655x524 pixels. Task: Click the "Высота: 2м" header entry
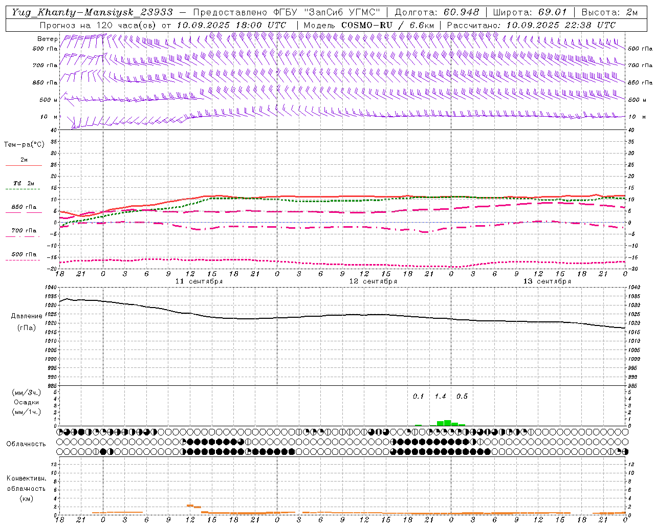[x=609, y=12]
